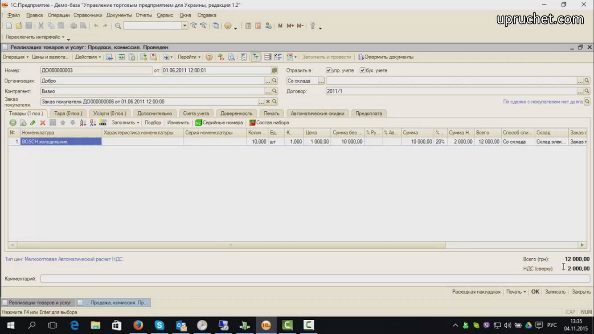The width and height of the screenshot is (594, 334).
Task: Expand the Перейти dropdown menu
Action: (189, 57)
